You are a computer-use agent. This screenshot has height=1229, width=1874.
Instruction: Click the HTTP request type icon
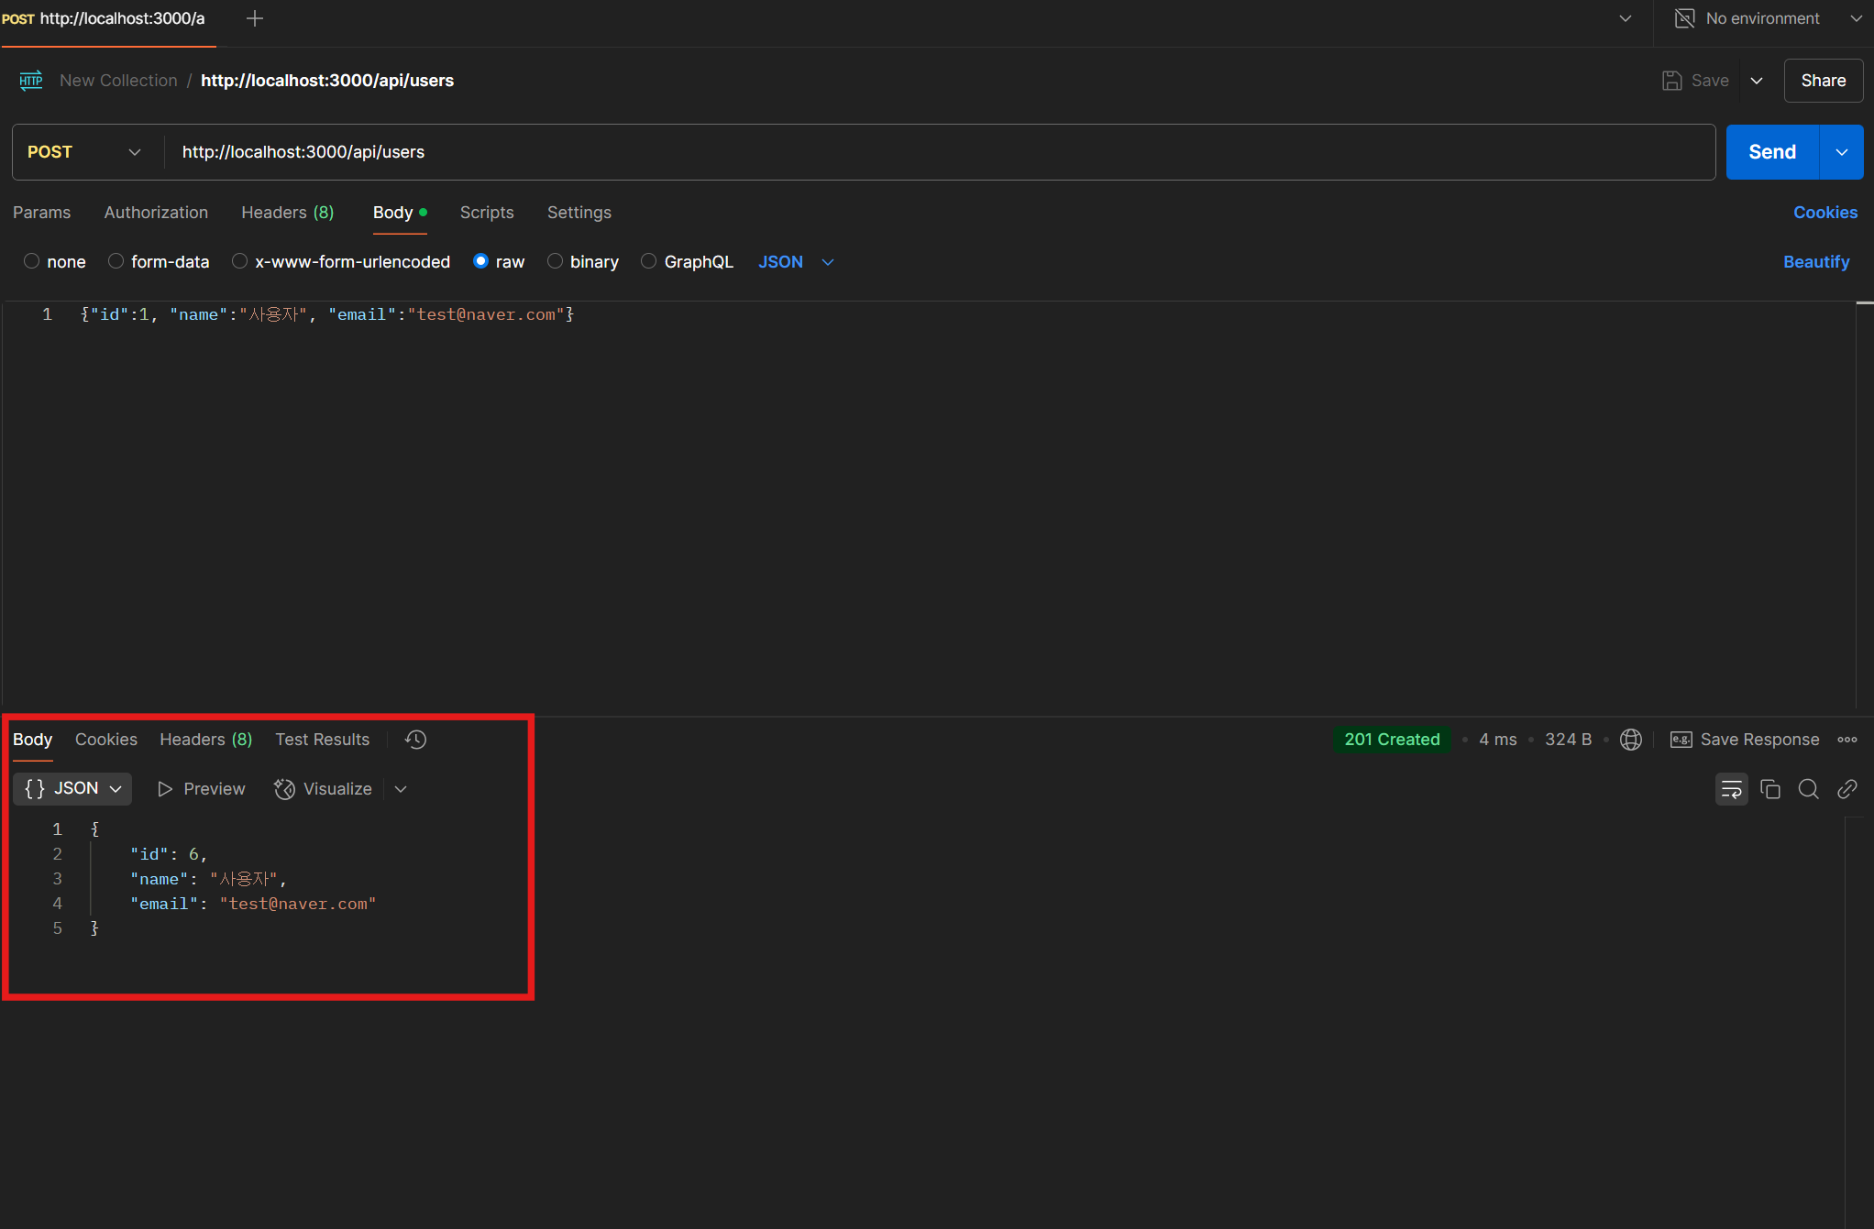click(x=31, y=81)
